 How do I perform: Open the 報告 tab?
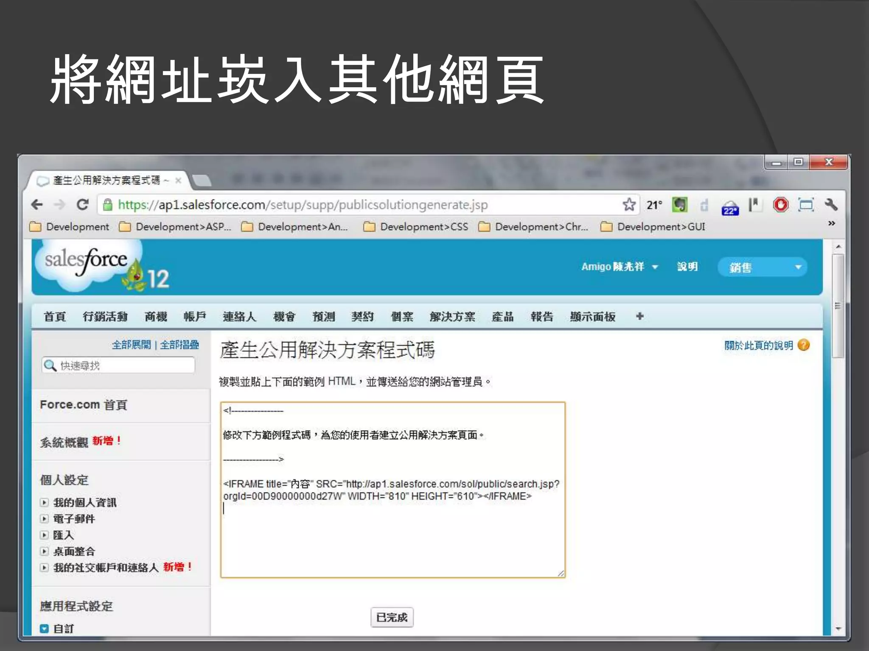click(x=542, y=317)
